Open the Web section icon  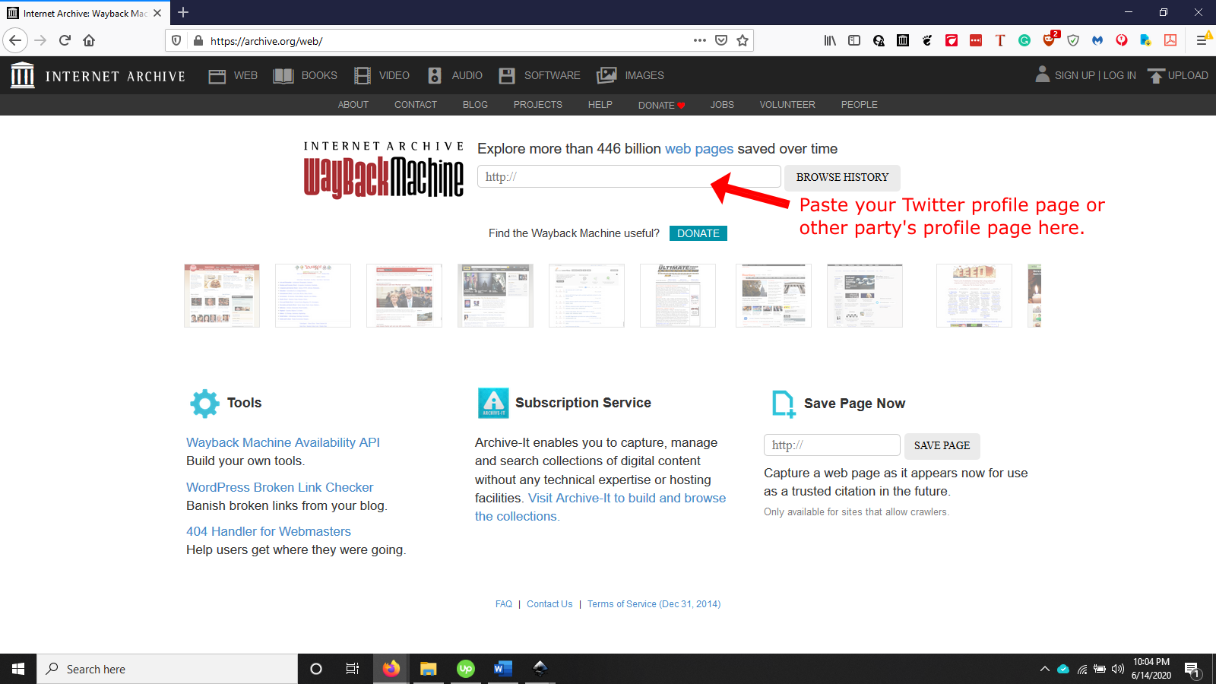(x=217, y=76)
